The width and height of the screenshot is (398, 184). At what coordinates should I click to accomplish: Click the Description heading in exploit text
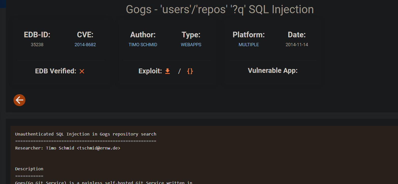click(29, 169)
